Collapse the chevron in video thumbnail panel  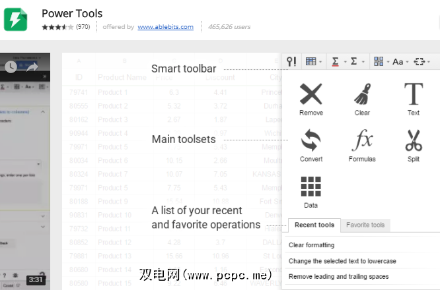pos(43,111)
